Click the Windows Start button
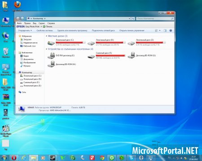Screen dimensions: 202x161 click(4, 158)
